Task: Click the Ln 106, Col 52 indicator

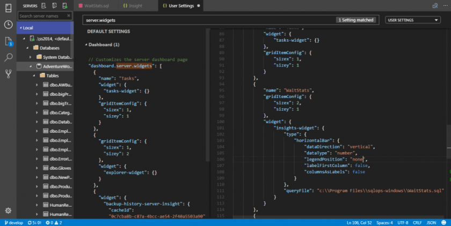Action: coord(359,223)
